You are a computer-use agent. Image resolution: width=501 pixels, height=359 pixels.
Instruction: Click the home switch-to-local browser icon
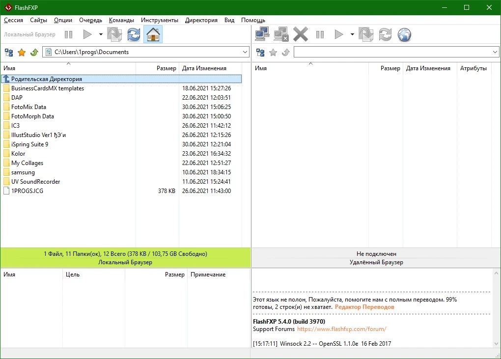(153, 34)
